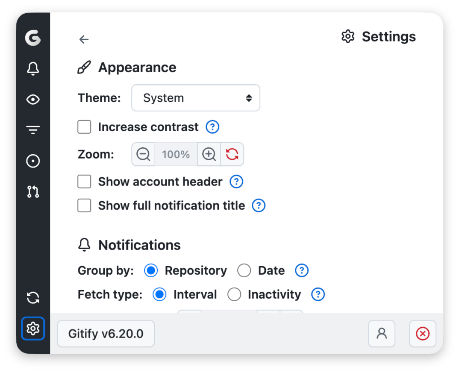459x373 pixels.
Task: Refresh notifications from sidebar
Action: tap(33, 297)
